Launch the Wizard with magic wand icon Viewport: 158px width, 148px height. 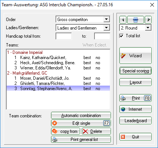123,56
